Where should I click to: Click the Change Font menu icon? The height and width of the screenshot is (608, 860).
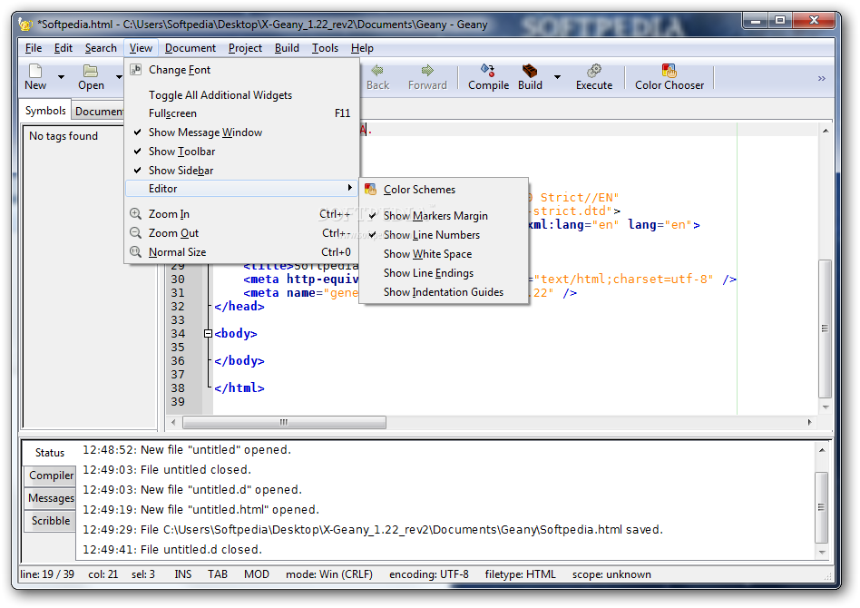tap(135, 70)
